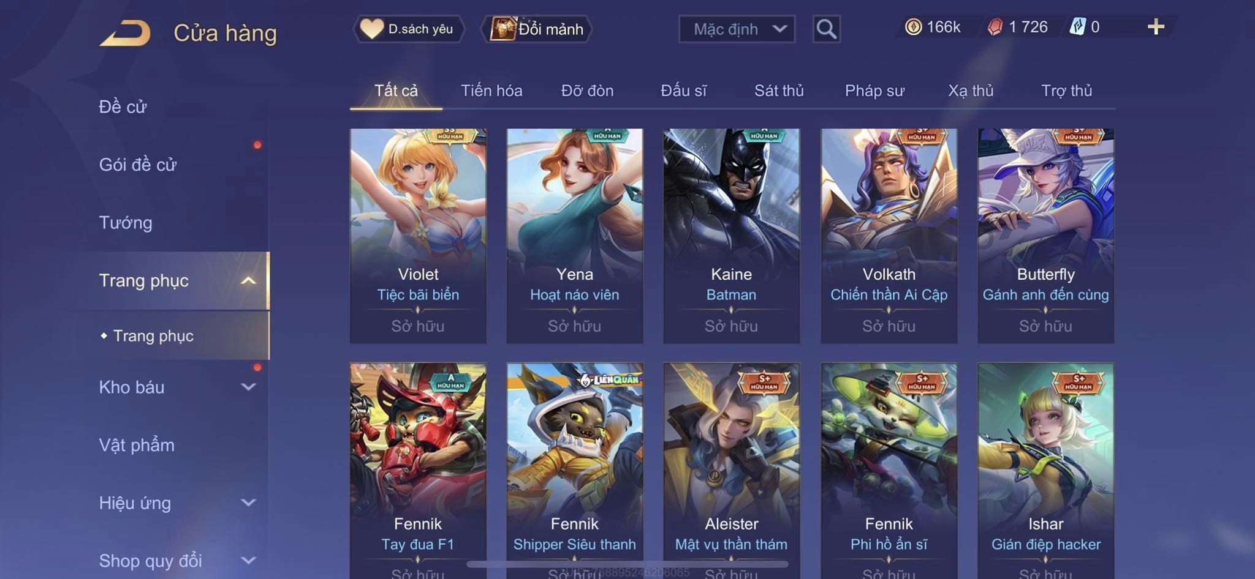Select the Tiến hóa filter tab

click(491, 91)
